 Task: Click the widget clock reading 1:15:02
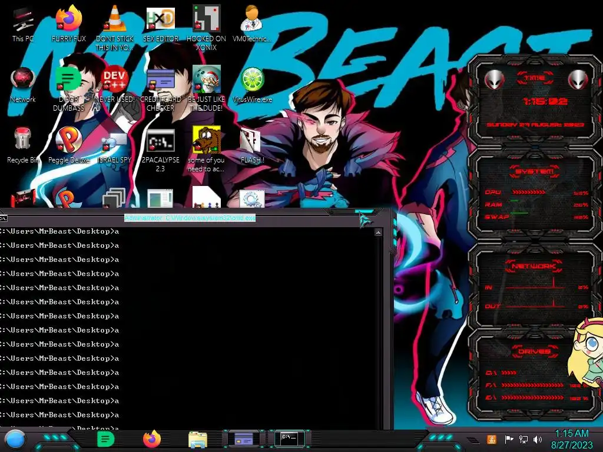[545, 101]
